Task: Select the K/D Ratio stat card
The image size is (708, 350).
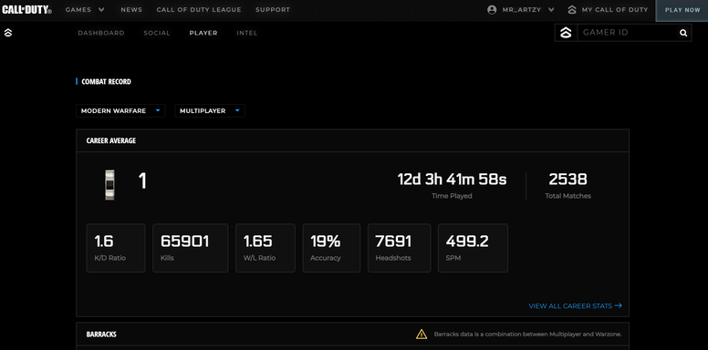Action: [x=116, y=248]
